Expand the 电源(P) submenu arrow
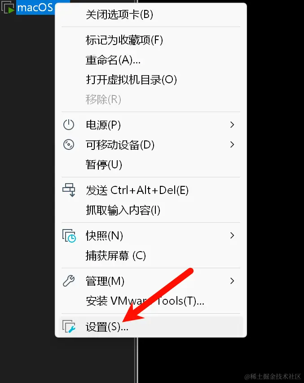The width and height of the screenshot is (304, 383). [x=232, y=125]
